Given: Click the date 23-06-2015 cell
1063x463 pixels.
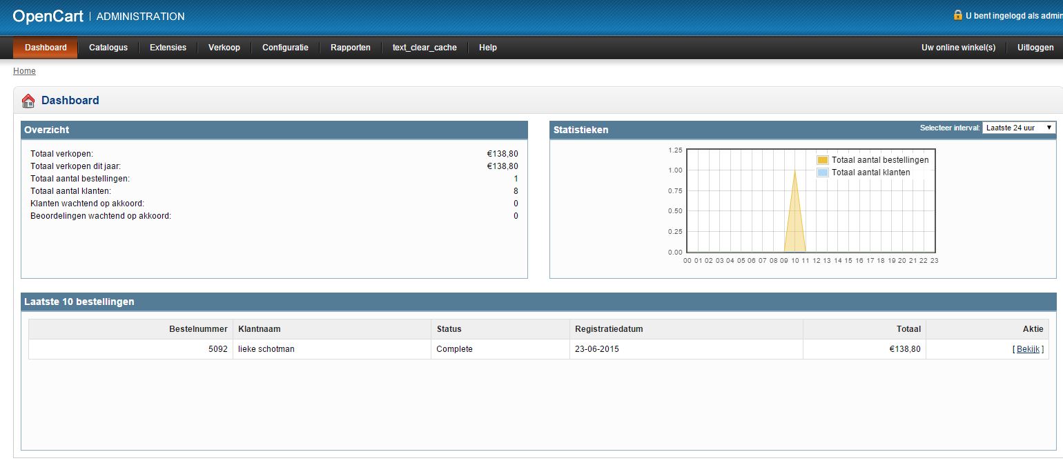Looking at the screenshot, I should tap(687, 349).
